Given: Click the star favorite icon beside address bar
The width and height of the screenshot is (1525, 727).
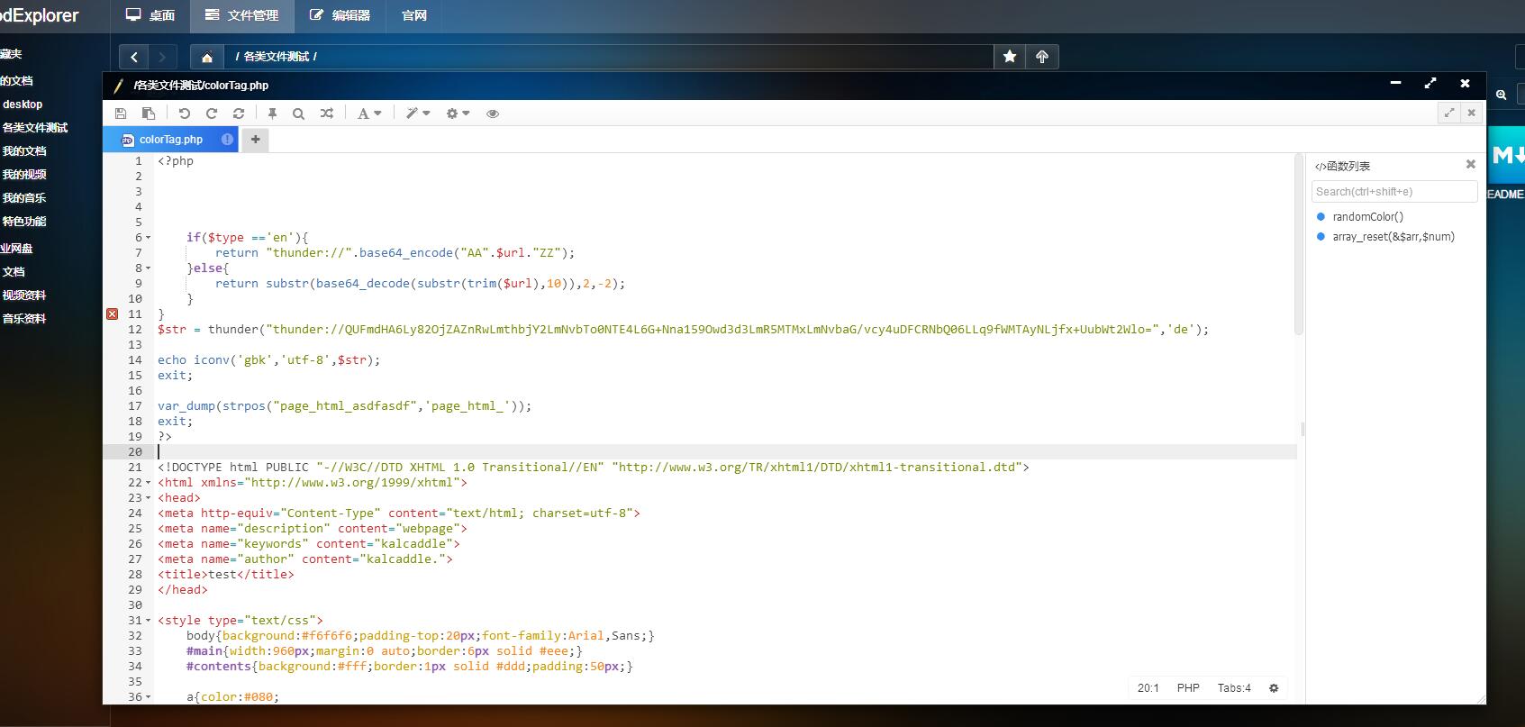Looking at the screenshot, I should (x=1010, y=57).
